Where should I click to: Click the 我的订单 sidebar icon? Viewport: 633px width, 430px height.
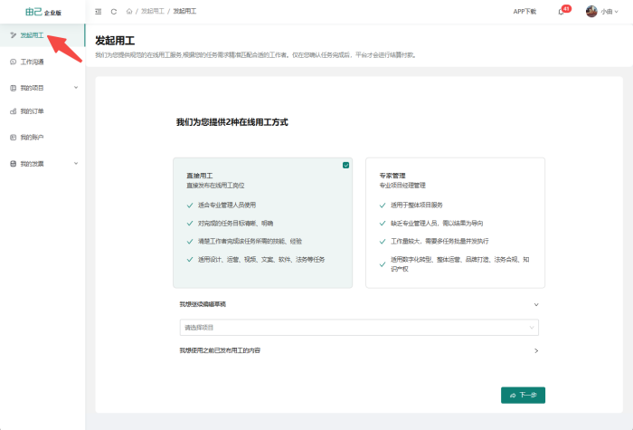point(13,111)
